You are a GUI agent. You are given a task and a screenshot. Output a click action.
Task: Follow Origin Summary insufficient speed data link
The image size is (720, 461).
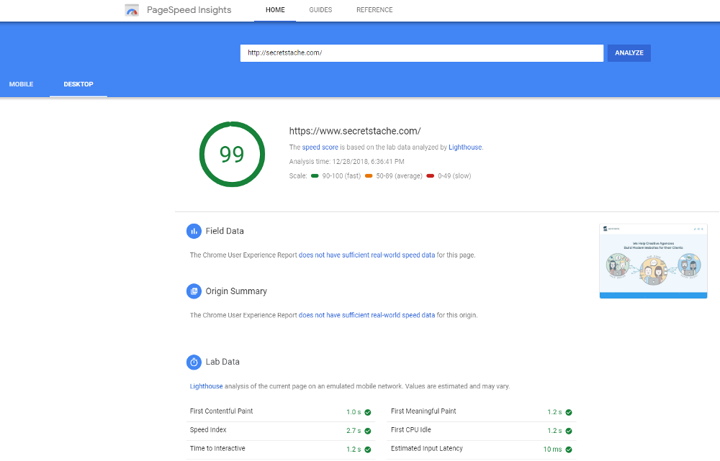[x=367, y=315]
